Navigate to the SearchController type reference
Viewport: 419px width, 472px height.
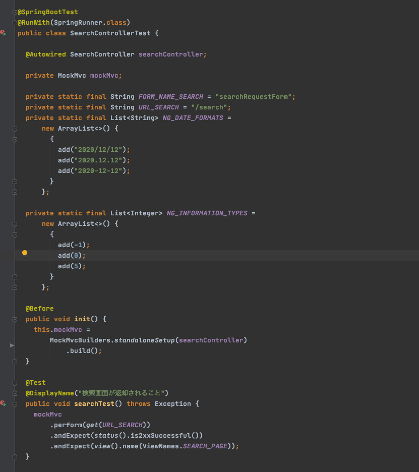pyautogui.click(x=102, y=54)
